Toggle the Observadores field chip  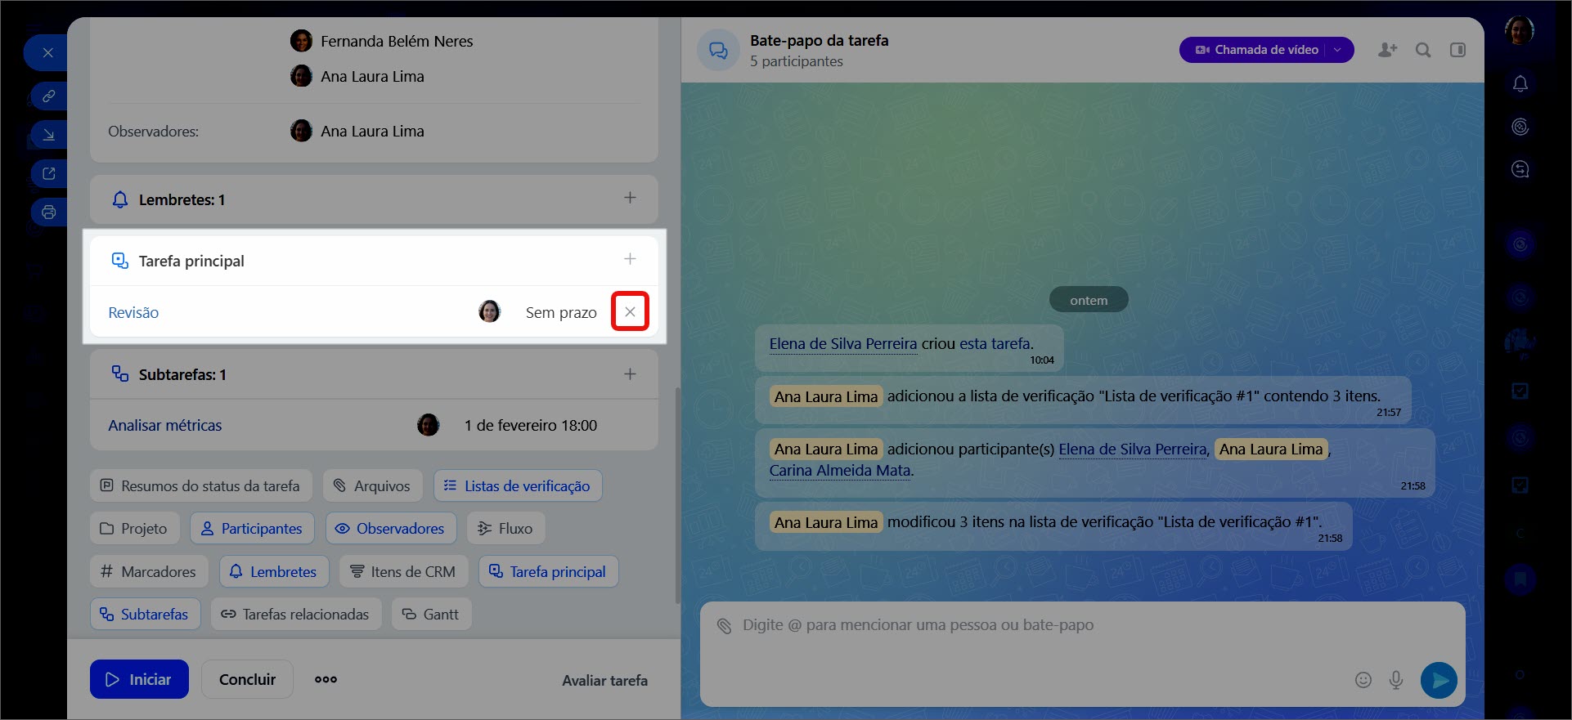pyautogui.click(x=389, y=529)
